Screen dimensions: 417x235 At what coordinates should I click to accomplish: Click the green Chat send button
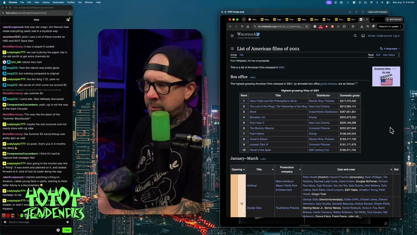click(x=67, y=230)
